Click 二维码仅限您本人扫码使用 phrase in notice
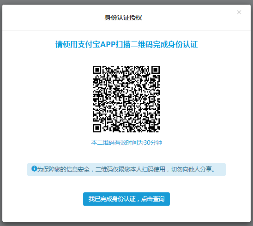 point(130,169)
